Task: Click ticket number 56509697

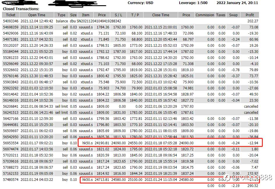Action: pyautogui.click(x=10, y=131)
